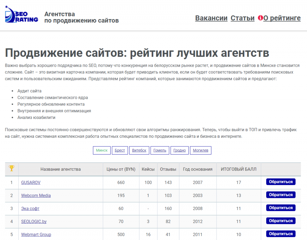307x240 pixels.
Task: Click the price 660 in GUSAROV row
Action: 121,182
